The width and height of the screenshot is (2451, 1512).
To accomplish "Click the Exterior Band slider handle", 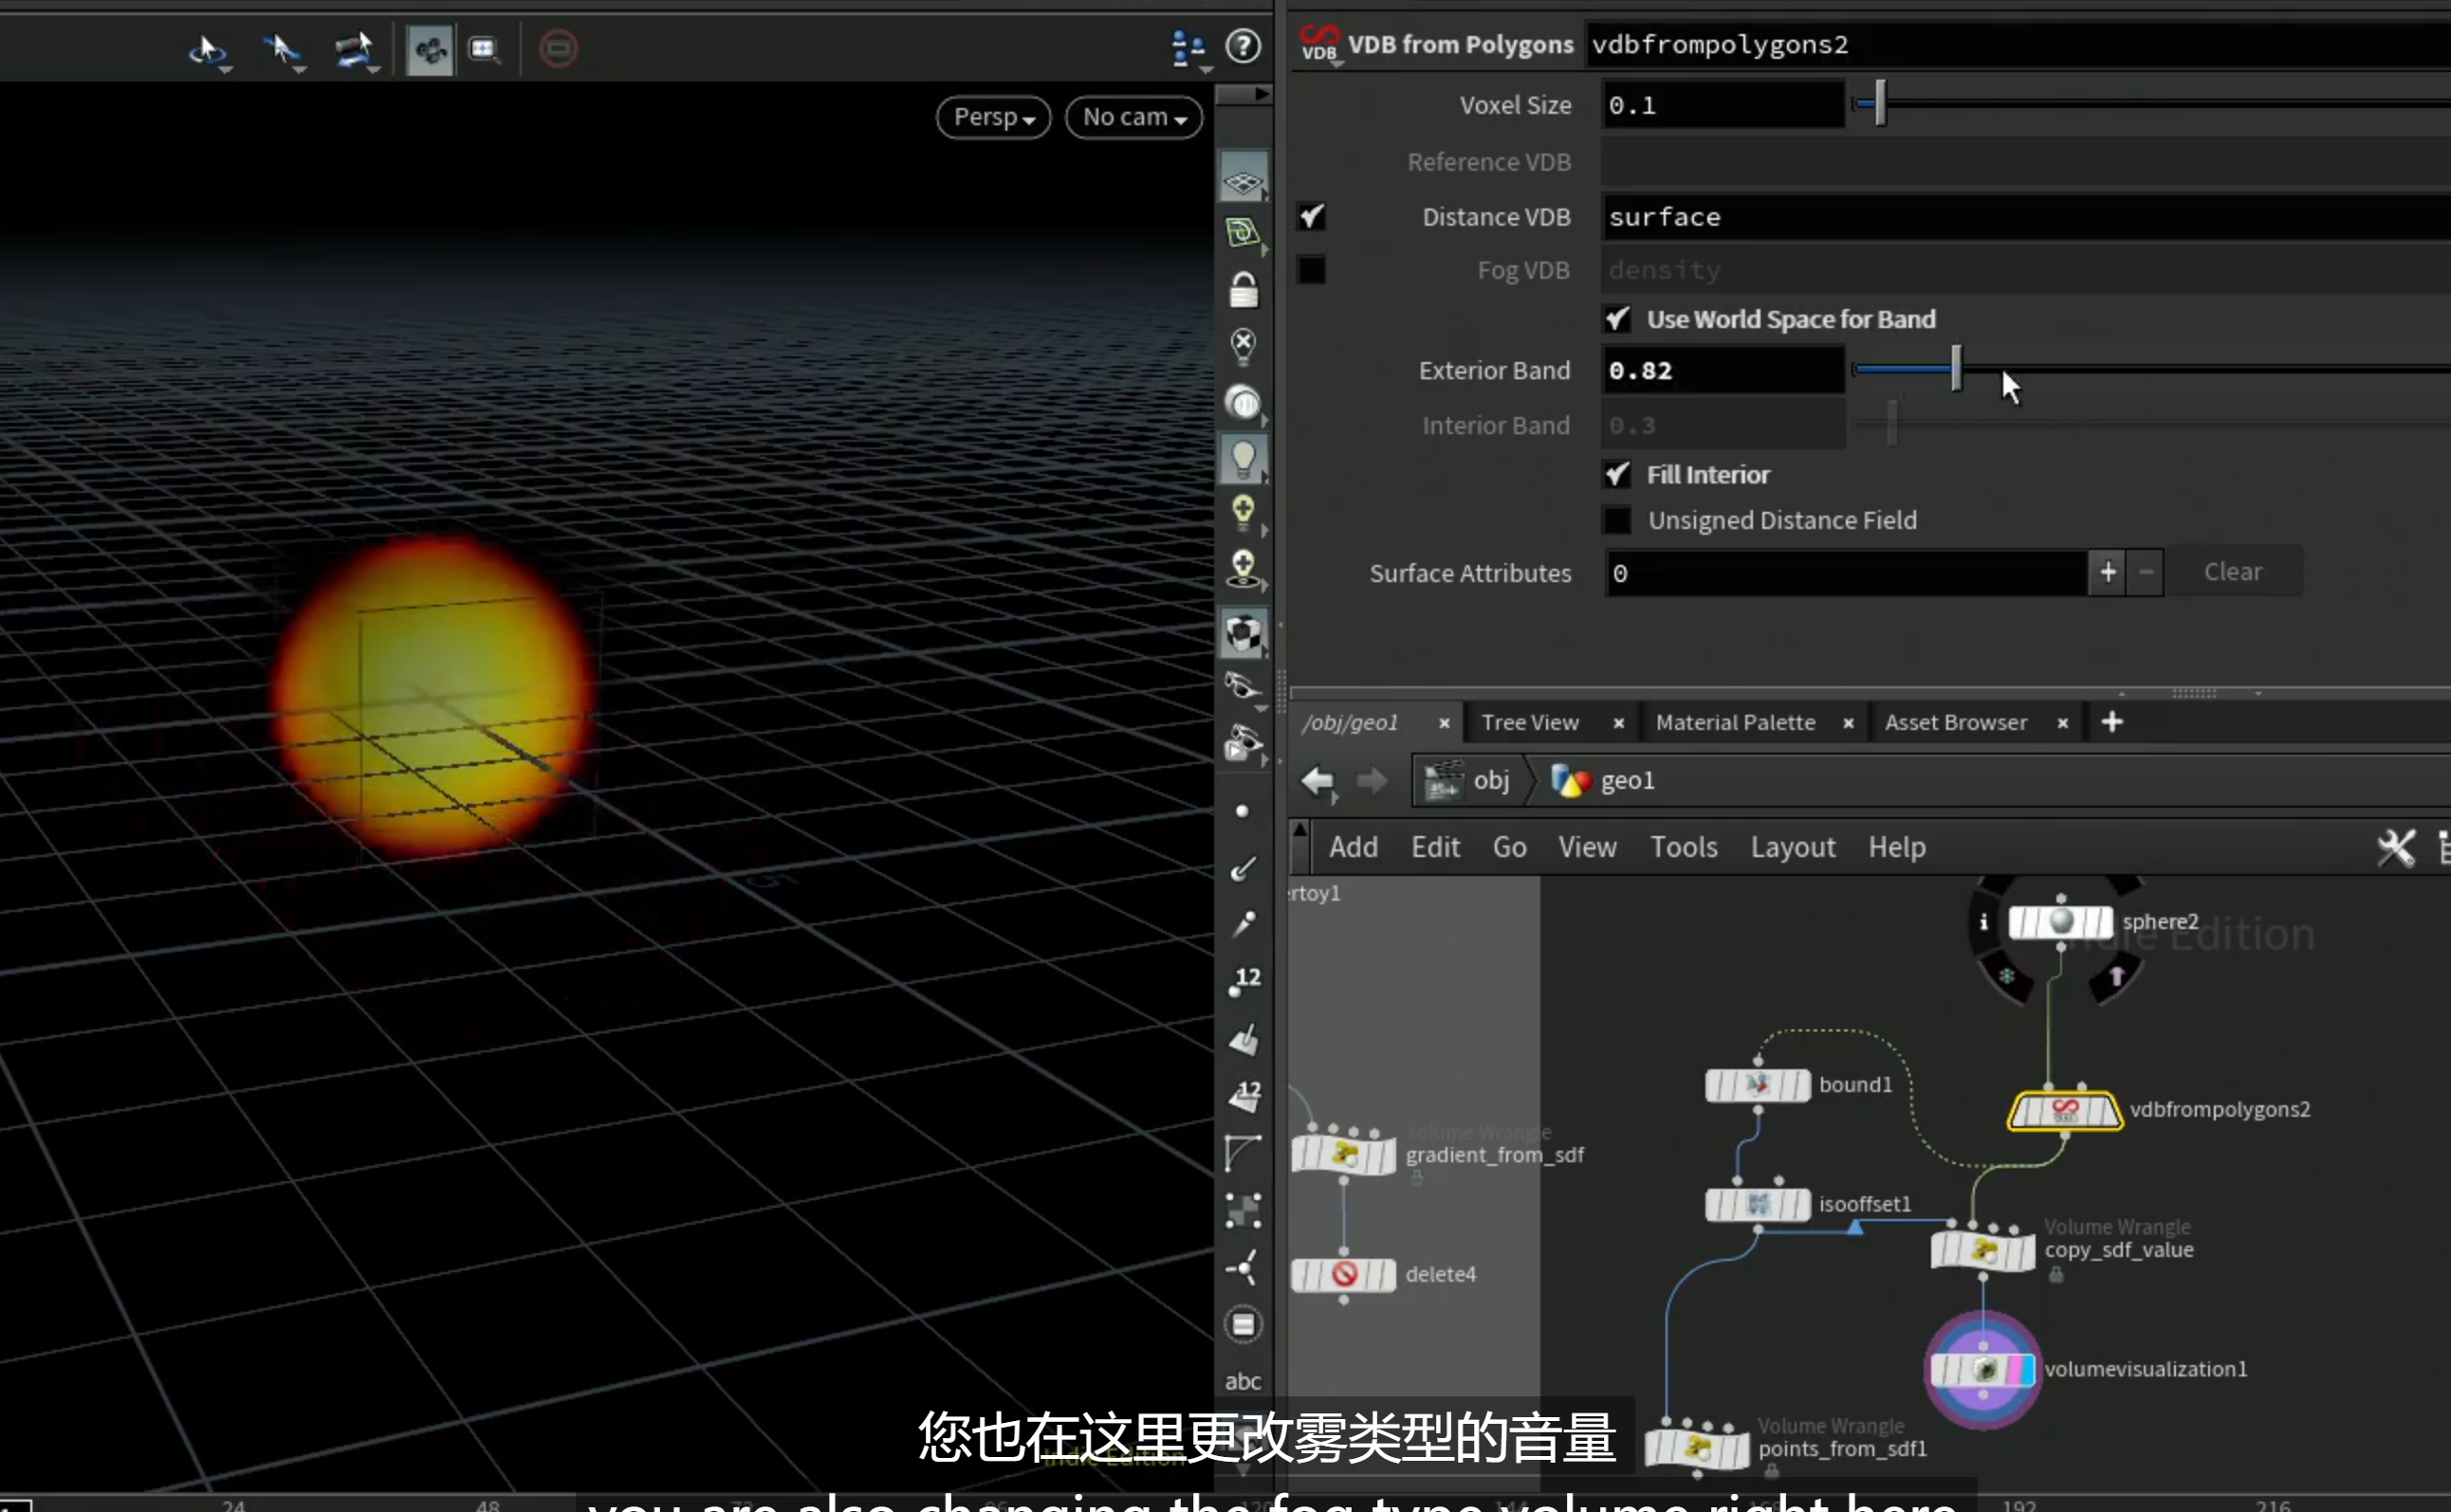I will coord(1957,369).
